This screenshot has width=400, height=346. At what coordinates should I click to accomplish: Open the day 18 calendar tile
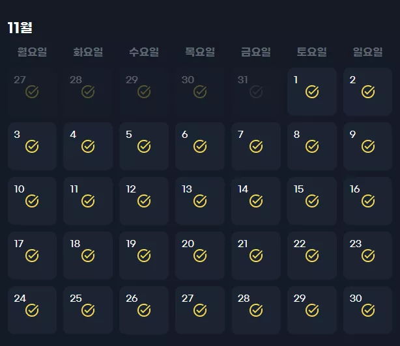[x=88, y=256]
